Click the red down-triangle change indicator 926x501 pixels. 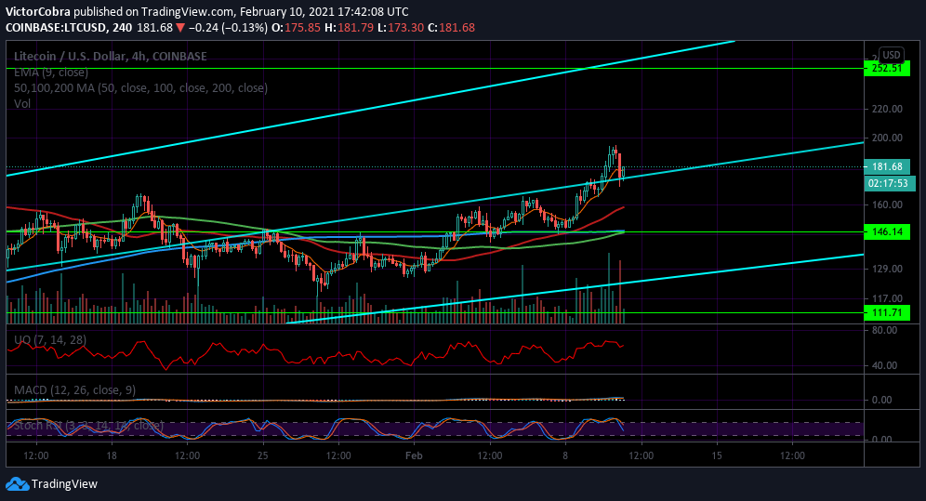click(180, 27)
